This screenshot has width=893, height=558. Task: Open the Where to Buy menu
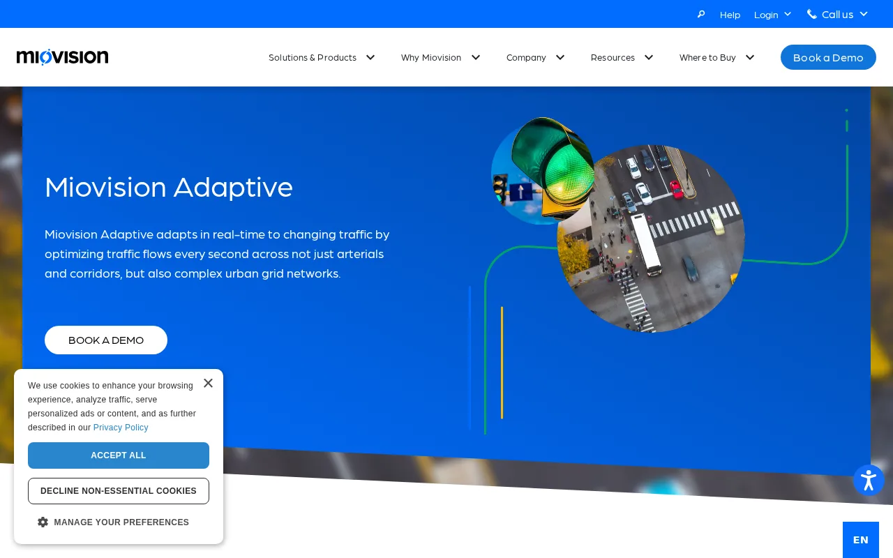point(707,57)
